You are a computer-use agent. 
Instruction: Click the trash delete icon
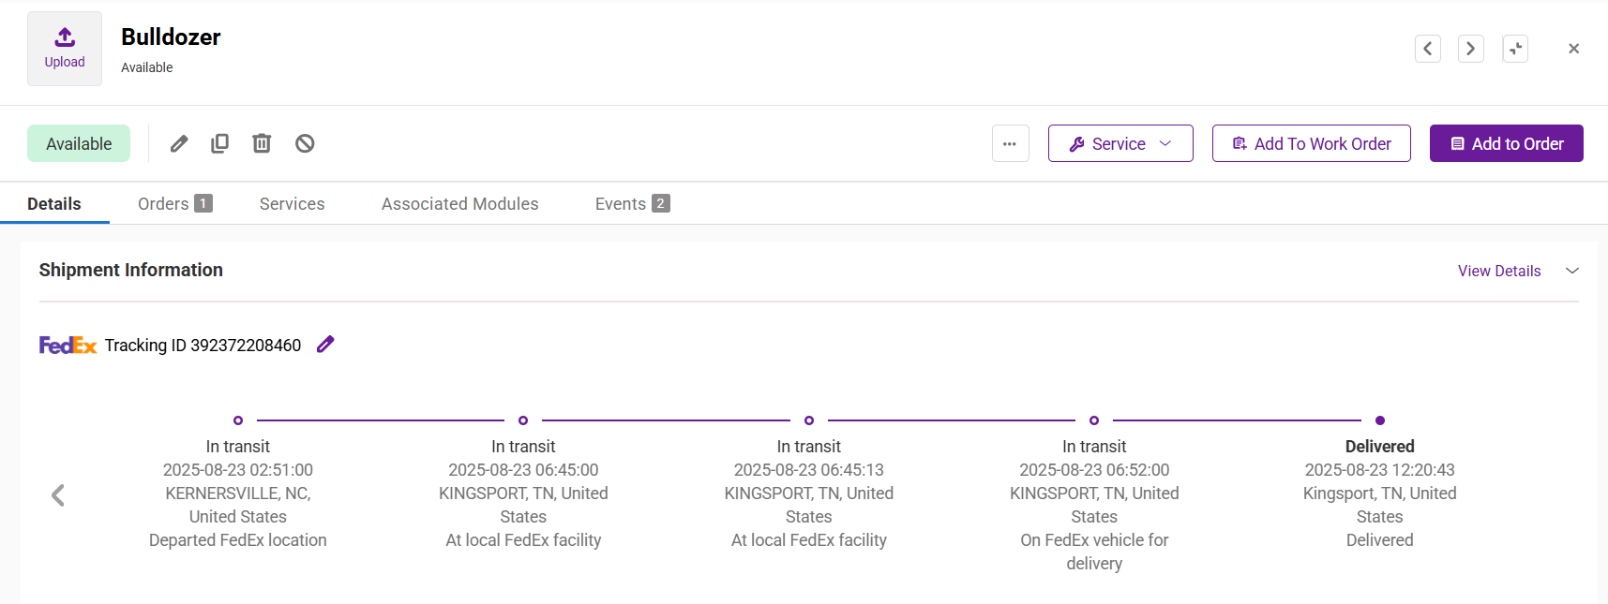click(x=262, y=143)
